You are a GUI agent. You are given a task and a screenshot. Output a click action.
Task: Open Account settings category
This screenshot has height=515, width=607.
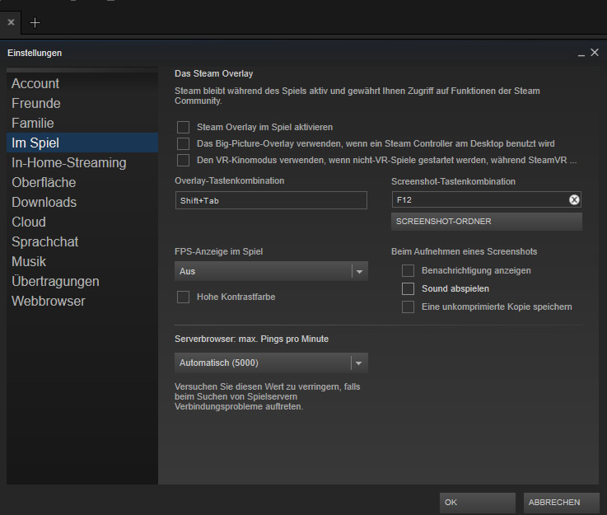click(x=82, y=84)
